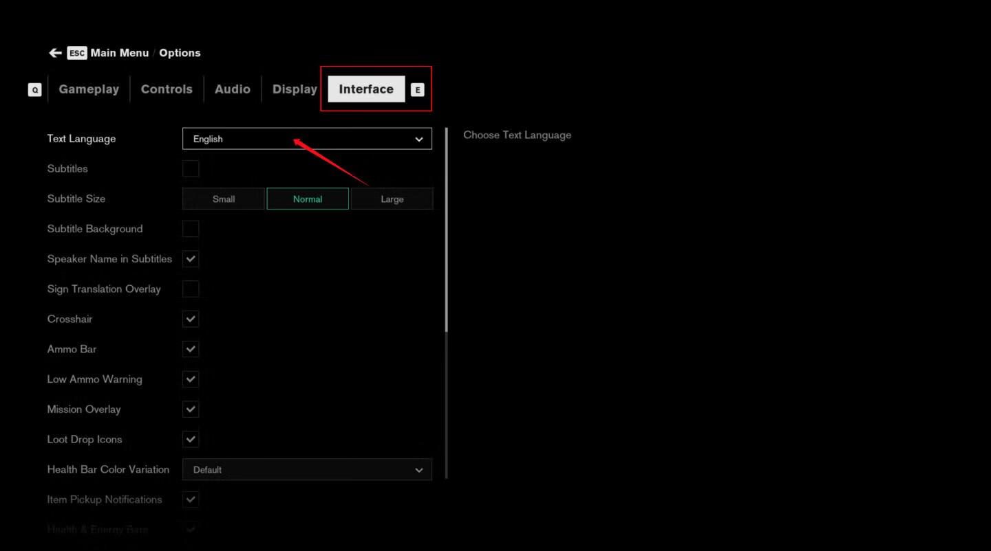
Task: Open the Display tab
Action: point(295,89)
